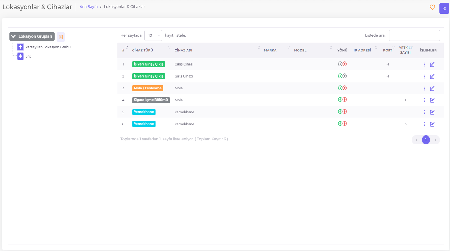Viewport: 450px width, 251px height.
Task: Edit the Çıkış Cihazı device
Action: click(x=432, y=65)
